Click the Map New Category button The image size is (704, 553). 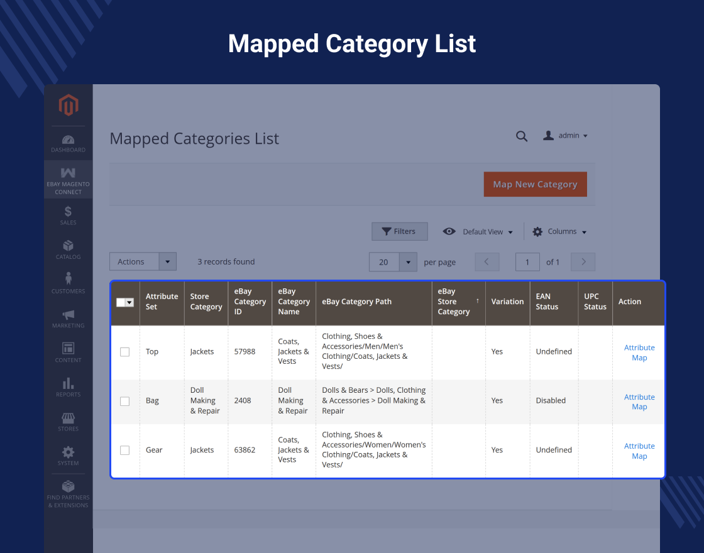coord(535,184)
